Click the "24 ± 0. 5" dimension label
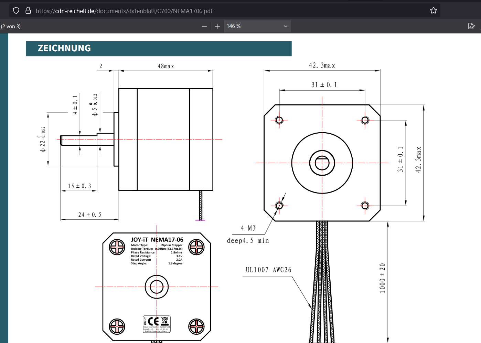The height and width of the screenshot is (343, 481). point(90,215)
